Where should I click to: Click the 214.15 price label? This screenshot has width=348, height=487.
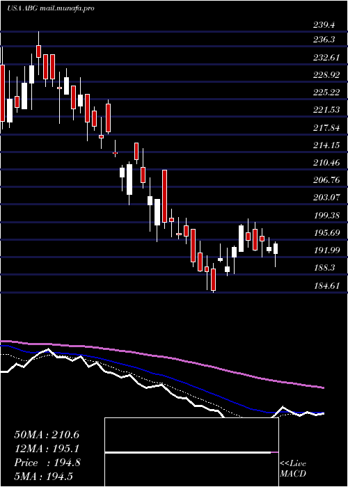(326, 145)
